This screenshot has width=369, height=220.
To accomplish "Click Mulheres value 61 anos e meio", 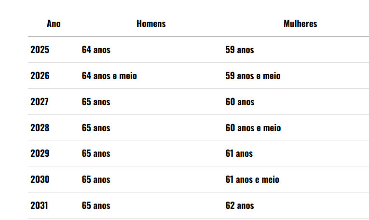I will tap(252, 179).
